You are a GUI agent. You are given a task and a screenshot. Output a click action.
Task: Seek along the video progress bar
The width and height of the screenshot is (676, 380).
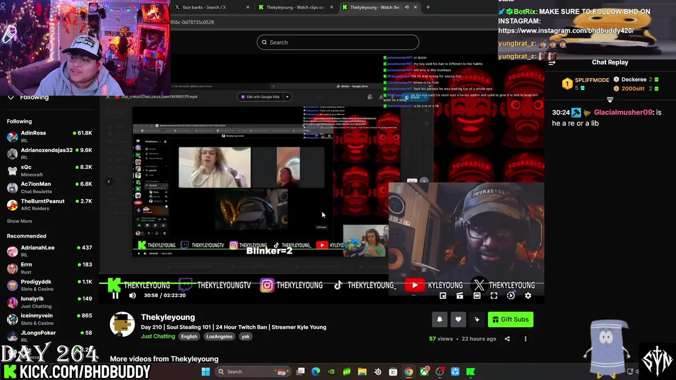click(x=322, y=282)
